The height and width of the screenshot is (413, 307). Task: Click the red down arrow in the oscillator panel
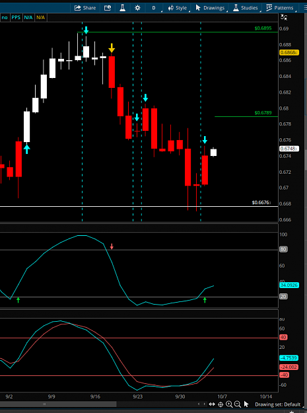point(112,246)
